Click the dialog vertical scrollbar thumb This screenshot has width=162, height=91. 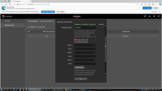click(106, 49)
